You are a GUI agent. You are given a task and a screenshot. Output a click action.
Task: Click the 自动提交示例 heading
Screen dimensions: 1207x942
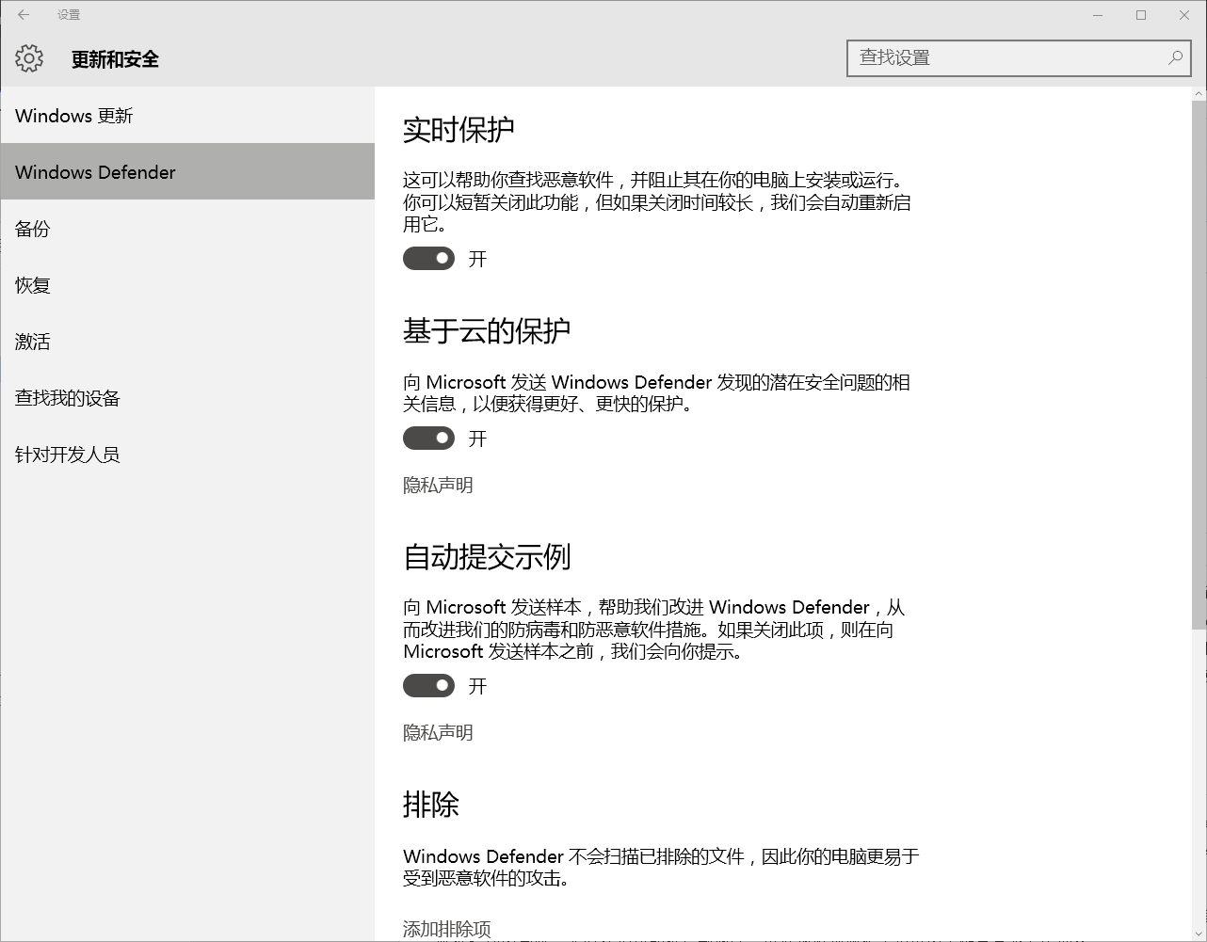(487, 557)
